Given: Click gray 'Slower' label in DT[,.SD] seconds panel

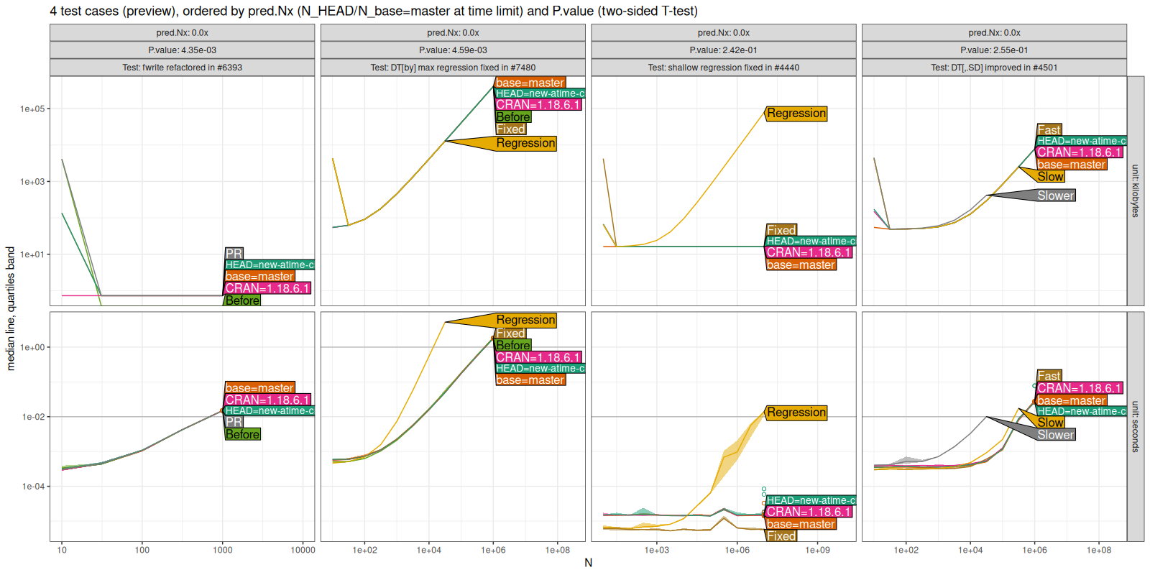Looking at the screenshot, I should 1056,435.
